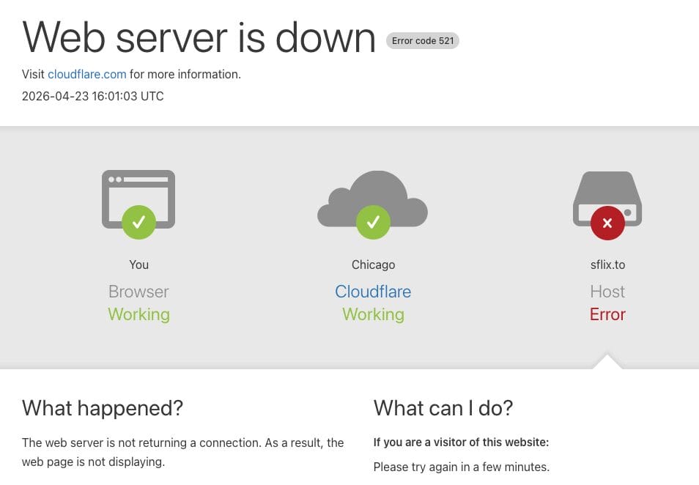Click the 'Error' status under Host
Screen dimensions: 699x485
[607, 314]
